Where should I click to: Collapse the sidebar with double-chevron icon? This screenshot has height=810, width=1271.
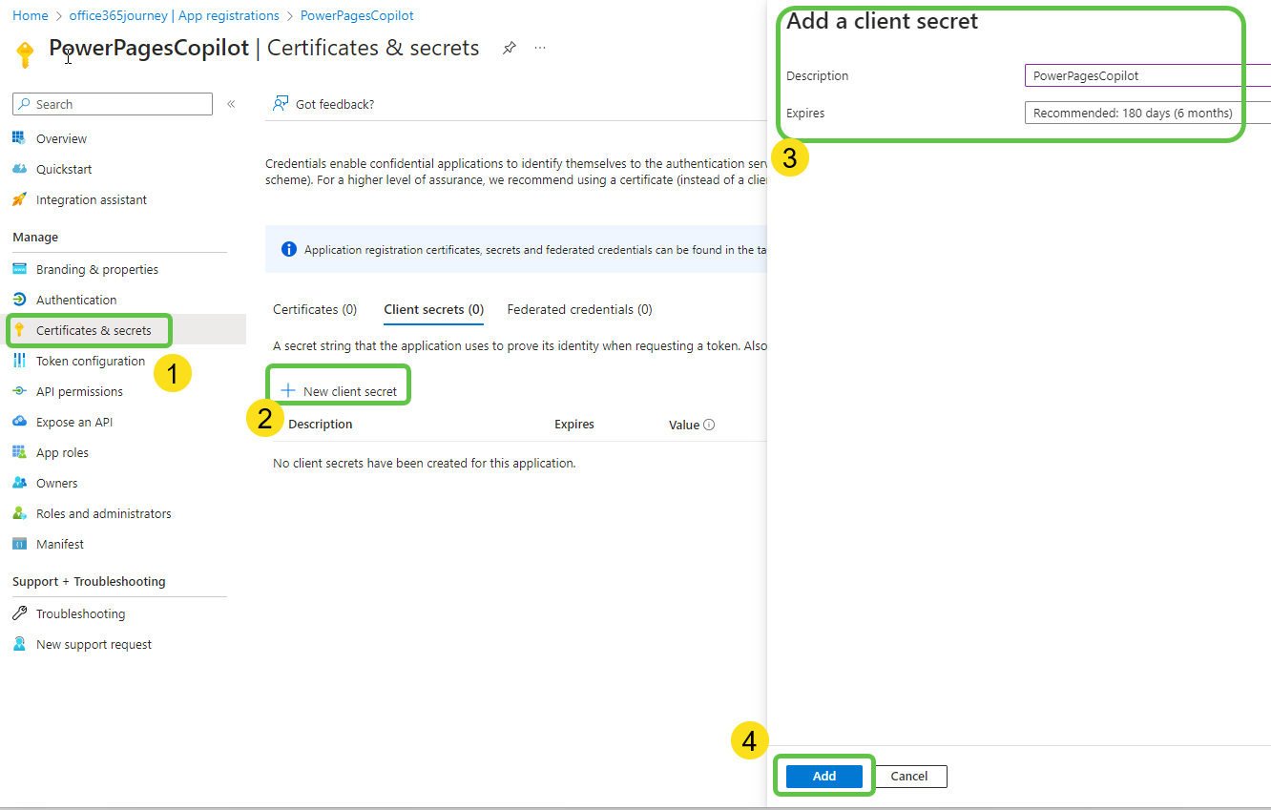(231, 104)
